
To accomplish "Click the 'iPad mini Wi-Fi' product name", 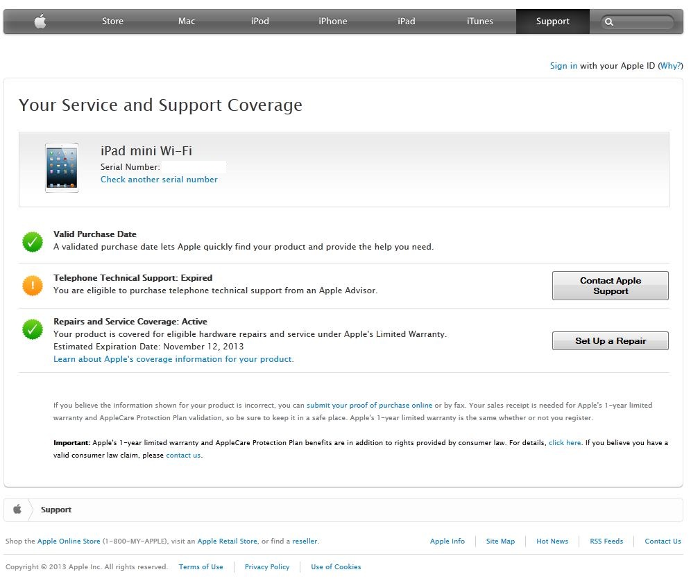I will click(x=146, y=151).
